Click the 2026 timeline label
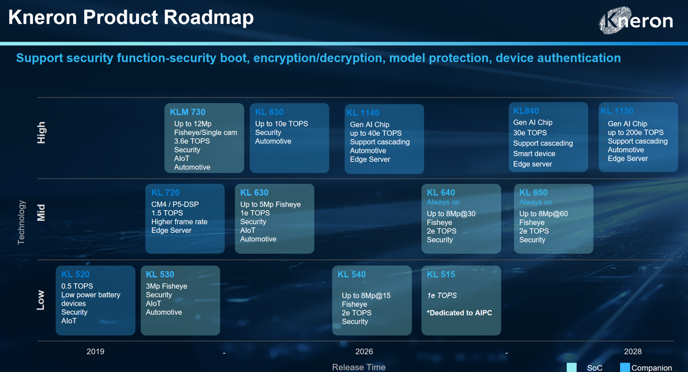 point(364,351)
